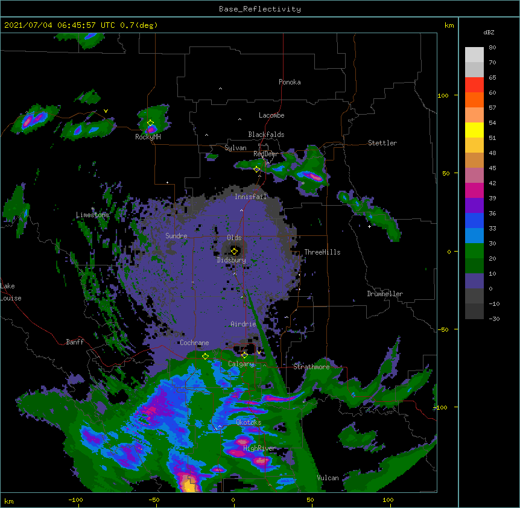This screenshot has height=508, width=520.
Task: Click the Okotoks label
Action: 249,422
